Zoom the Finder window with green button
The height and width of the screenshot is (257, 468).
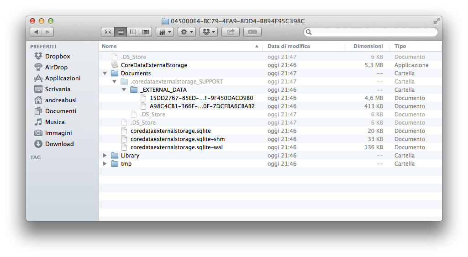51,21
